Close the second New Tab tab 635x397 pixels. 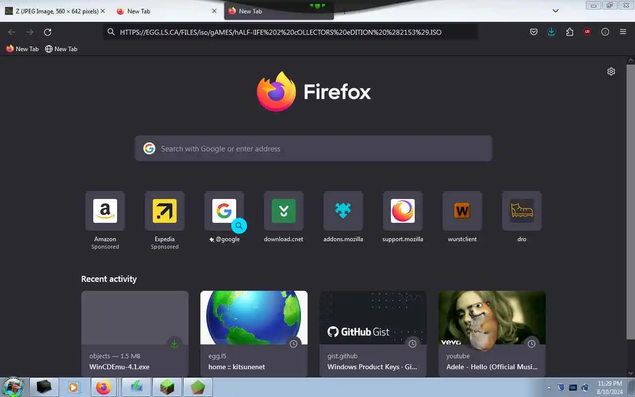coord(214,11)
